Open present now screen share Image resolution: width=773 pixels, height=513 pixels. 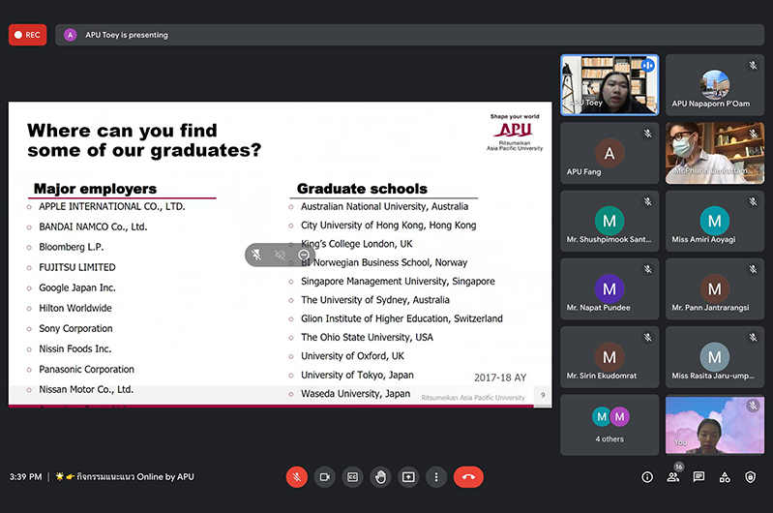408,477
